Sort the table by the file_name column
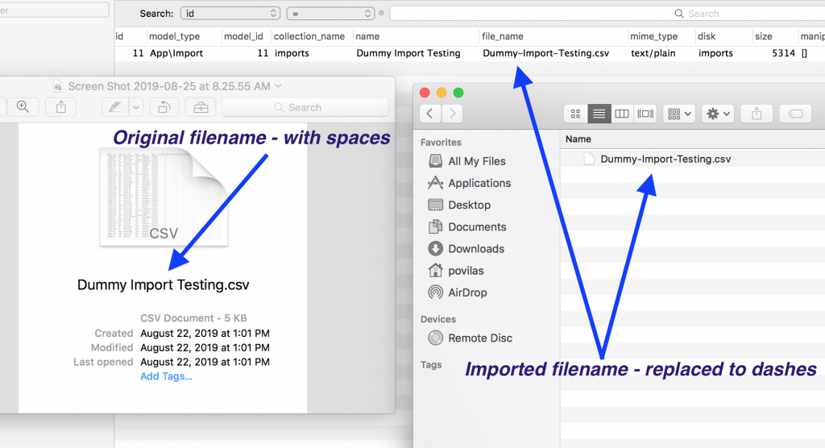Viewport: 825px width, 448px height. (503, 36)
